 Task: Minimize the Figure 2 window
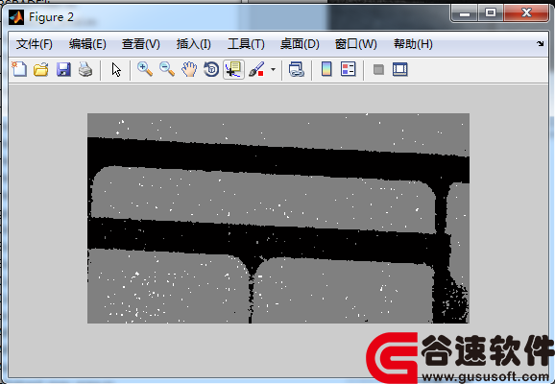coord(465,13)
